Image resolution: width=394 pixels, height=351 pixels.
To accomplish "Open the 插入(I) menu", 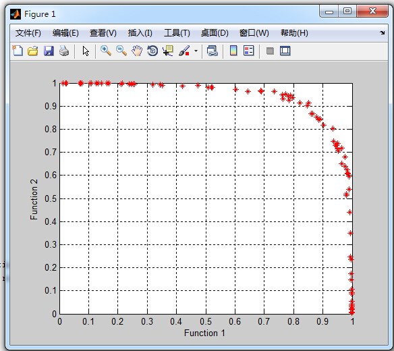I will 140,33.
